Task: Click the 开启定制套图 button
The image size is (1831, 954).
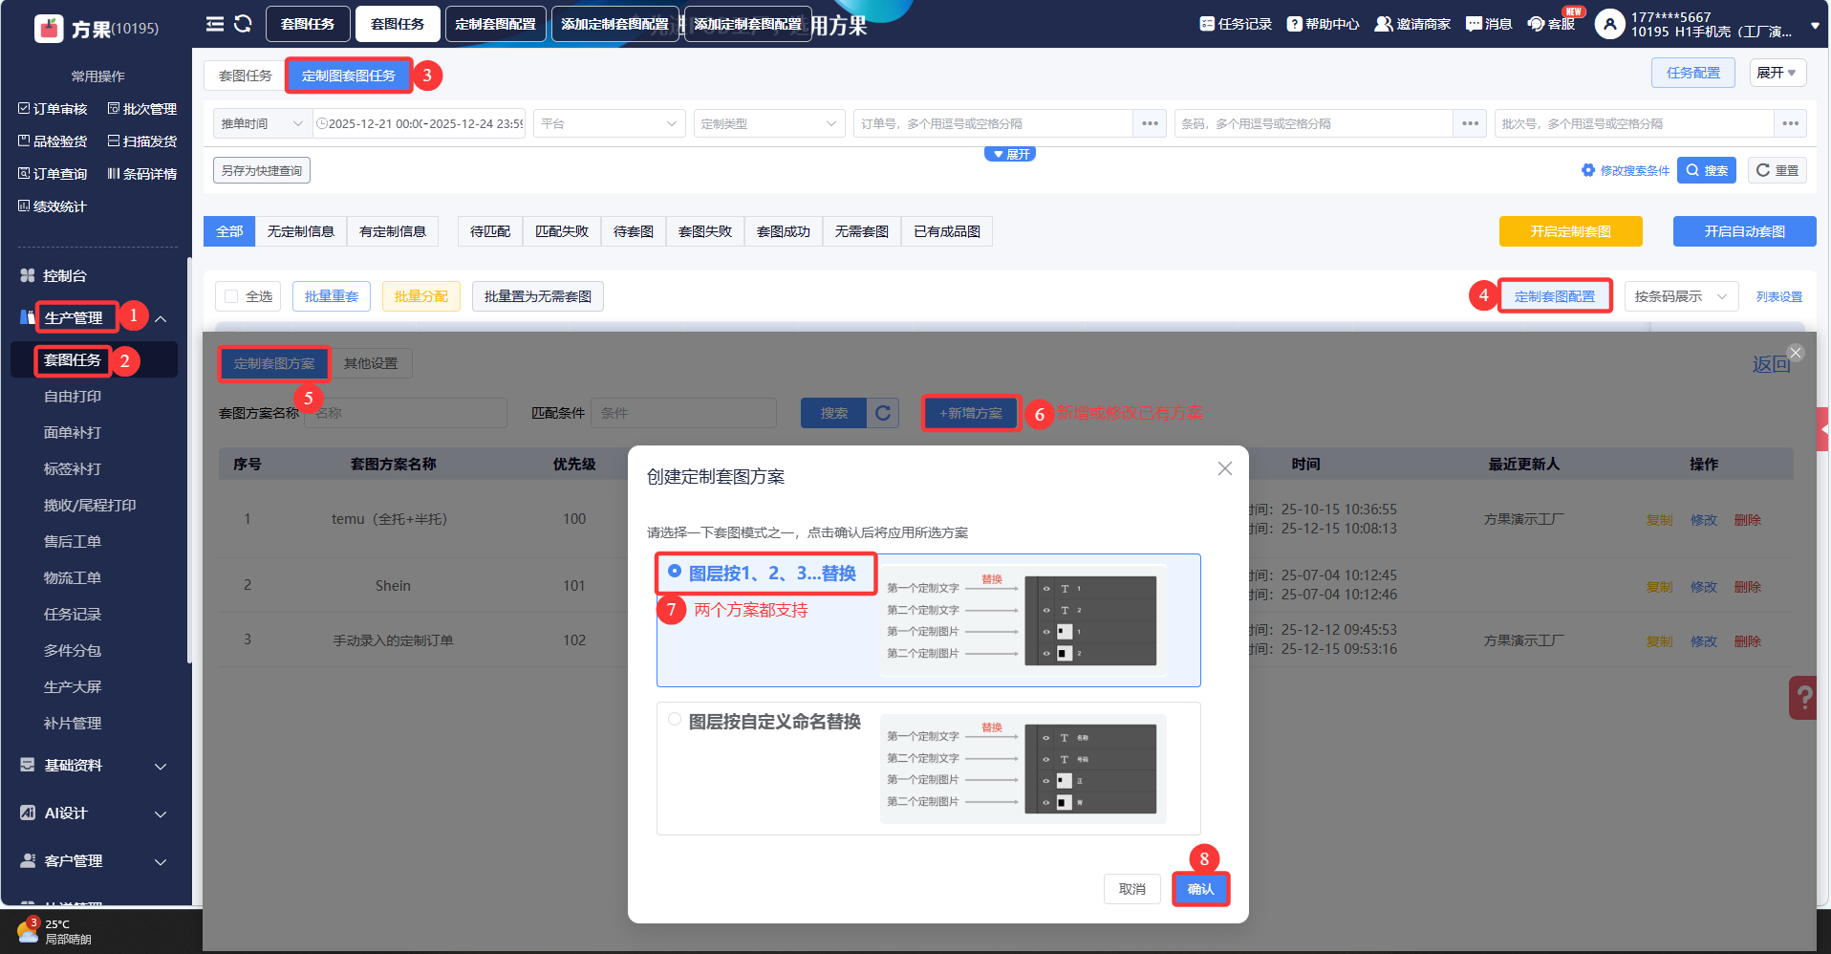Action: tap(1571, 231)
